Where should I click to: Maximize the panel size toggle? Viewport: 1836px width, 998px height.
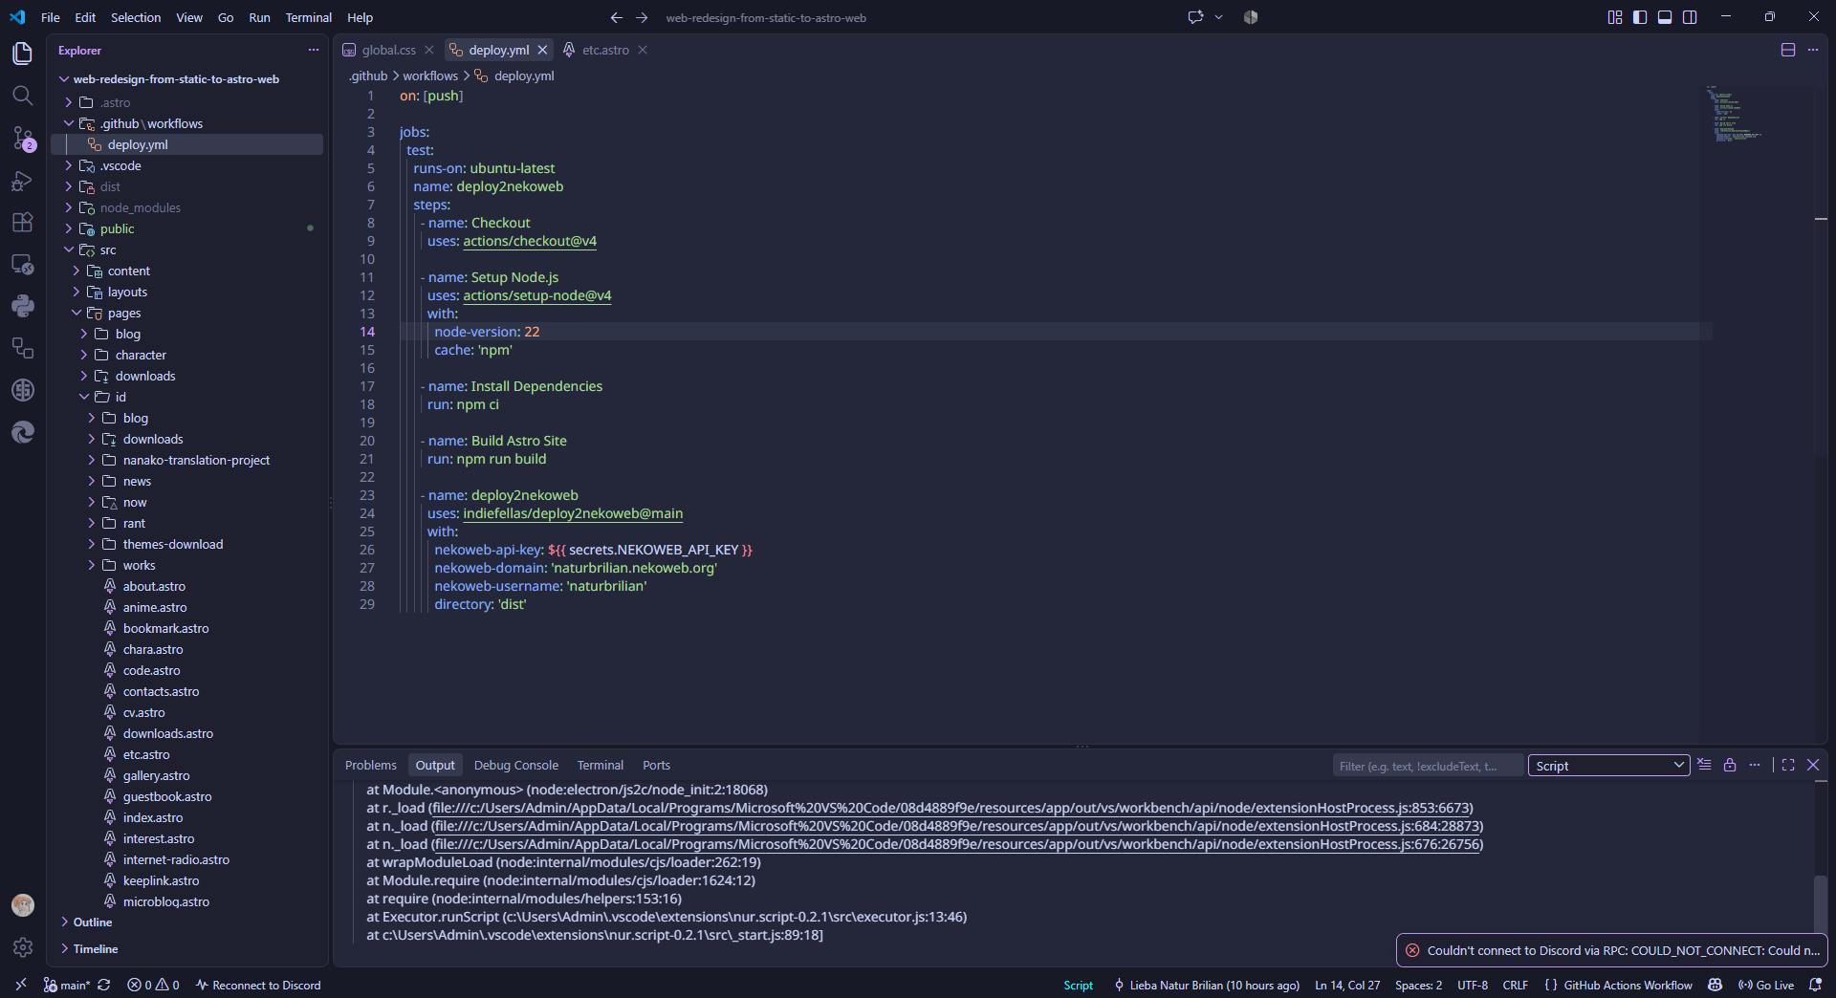pyautogui.click(x=1788, y=765)
